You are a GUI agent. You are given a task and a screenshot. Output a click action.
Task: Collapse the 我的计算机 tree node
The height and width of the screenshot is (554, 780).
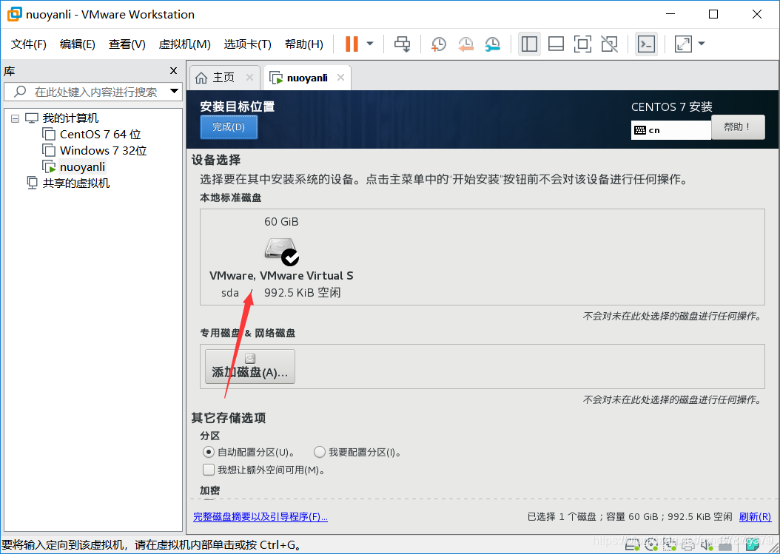15,118
